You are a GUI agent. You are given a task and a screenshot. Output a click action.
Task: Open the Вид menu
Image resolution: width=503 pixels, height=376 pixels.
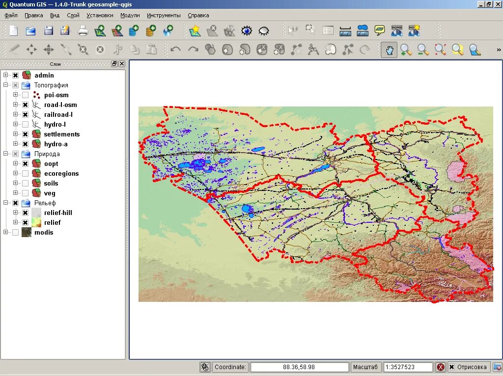coord(55,15)
